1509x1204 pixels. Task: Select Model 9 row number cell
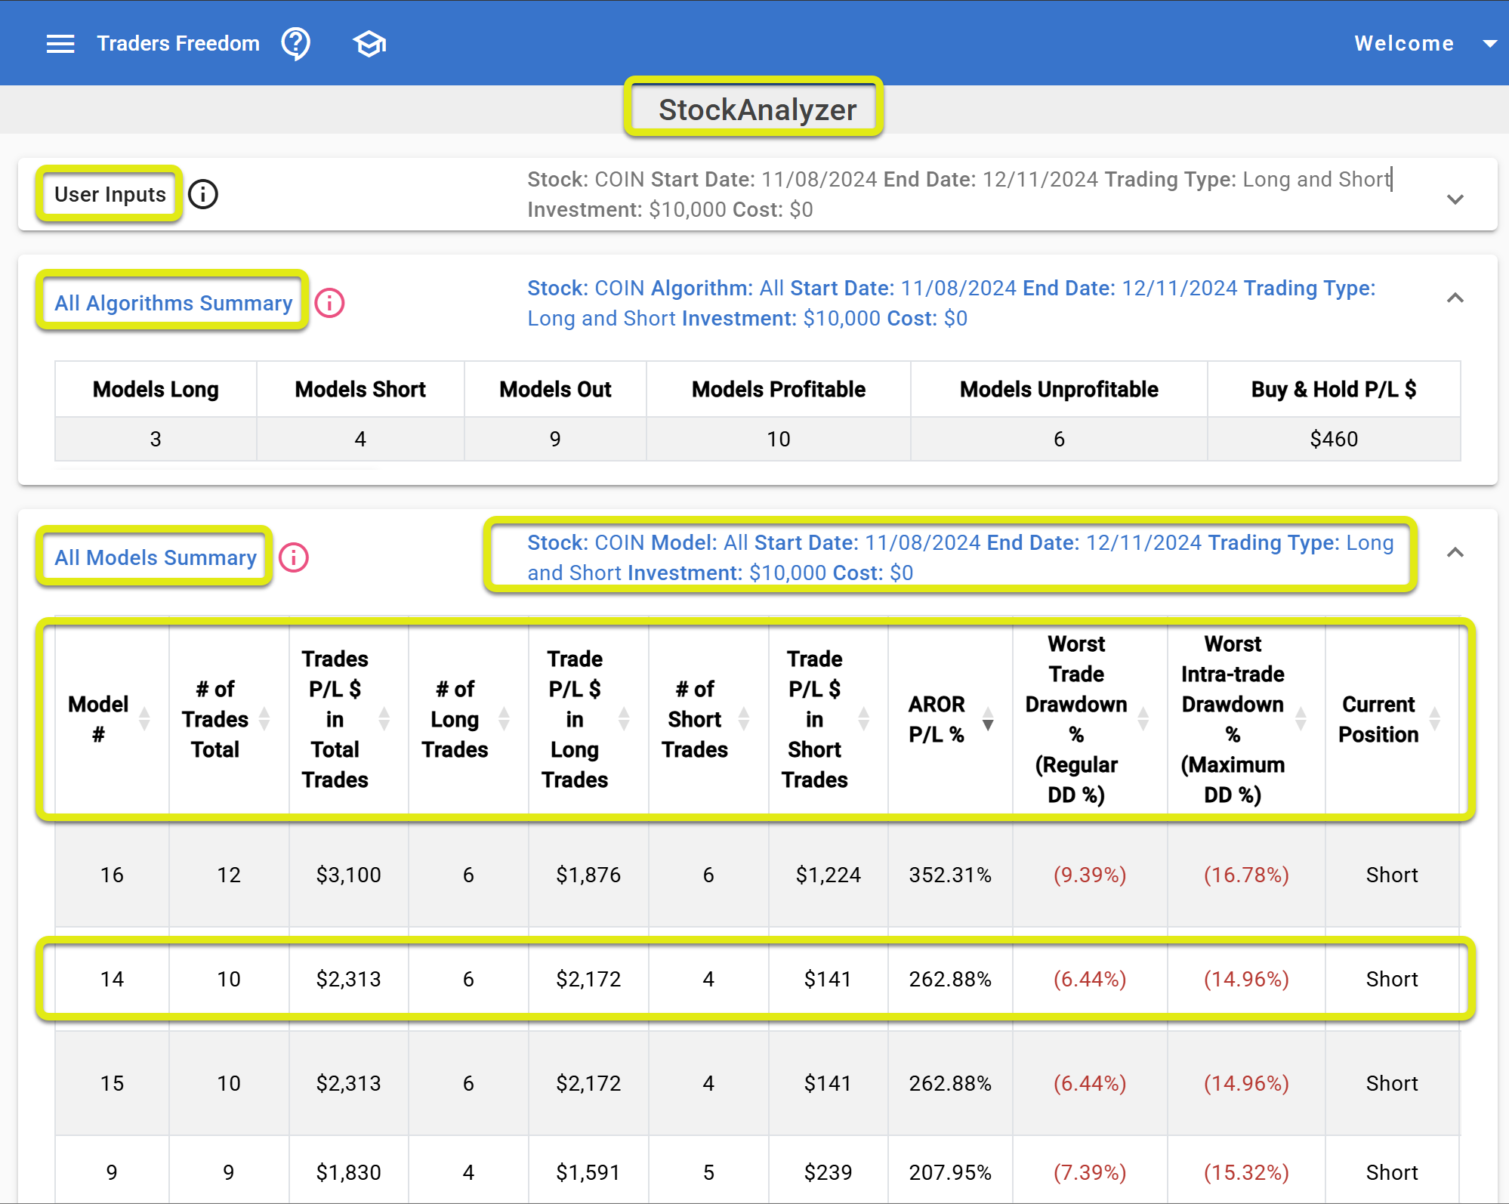[112, 1172]
